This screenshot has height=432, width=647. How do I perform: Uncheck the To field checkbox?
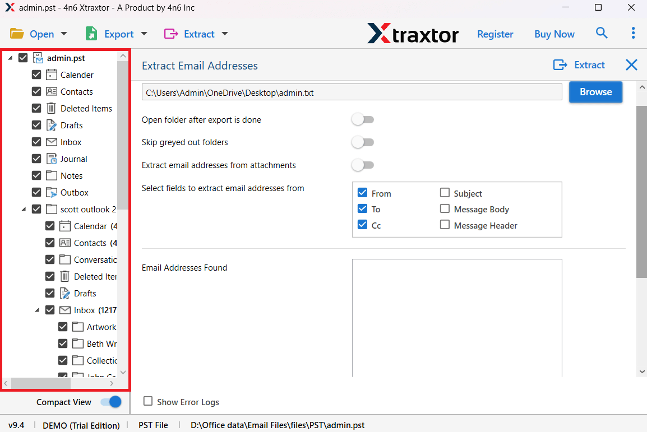coord(362,208)
